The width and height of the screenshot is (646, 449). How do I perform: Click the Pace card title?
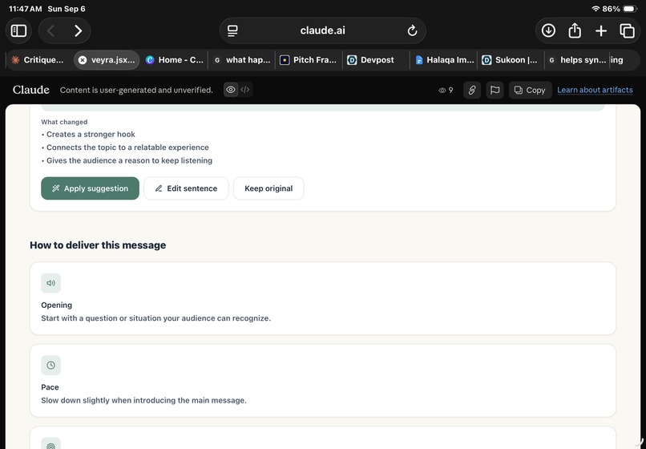tap(50, 387)
